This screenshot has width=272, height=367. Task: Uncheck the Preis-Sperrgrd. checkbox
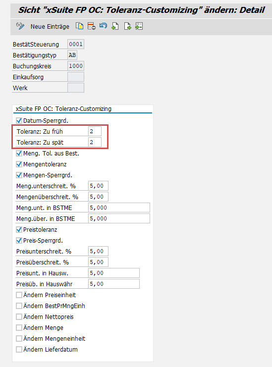point(19,241)
